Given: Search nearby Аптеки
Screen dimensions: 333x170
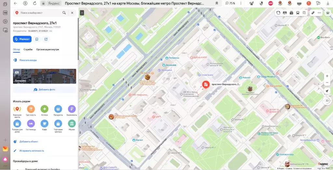Looking at the screenshot, I should (44, 110).
